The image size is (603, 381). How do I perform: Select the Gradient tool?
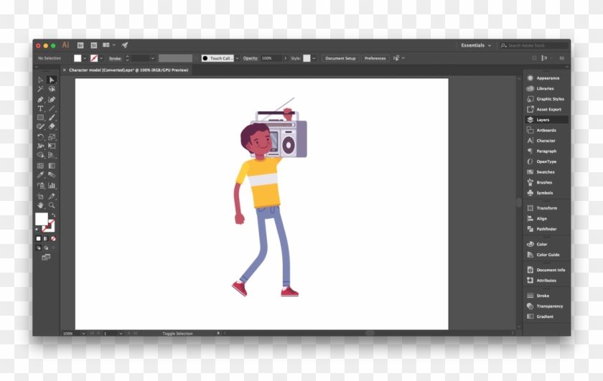(52, 166)
